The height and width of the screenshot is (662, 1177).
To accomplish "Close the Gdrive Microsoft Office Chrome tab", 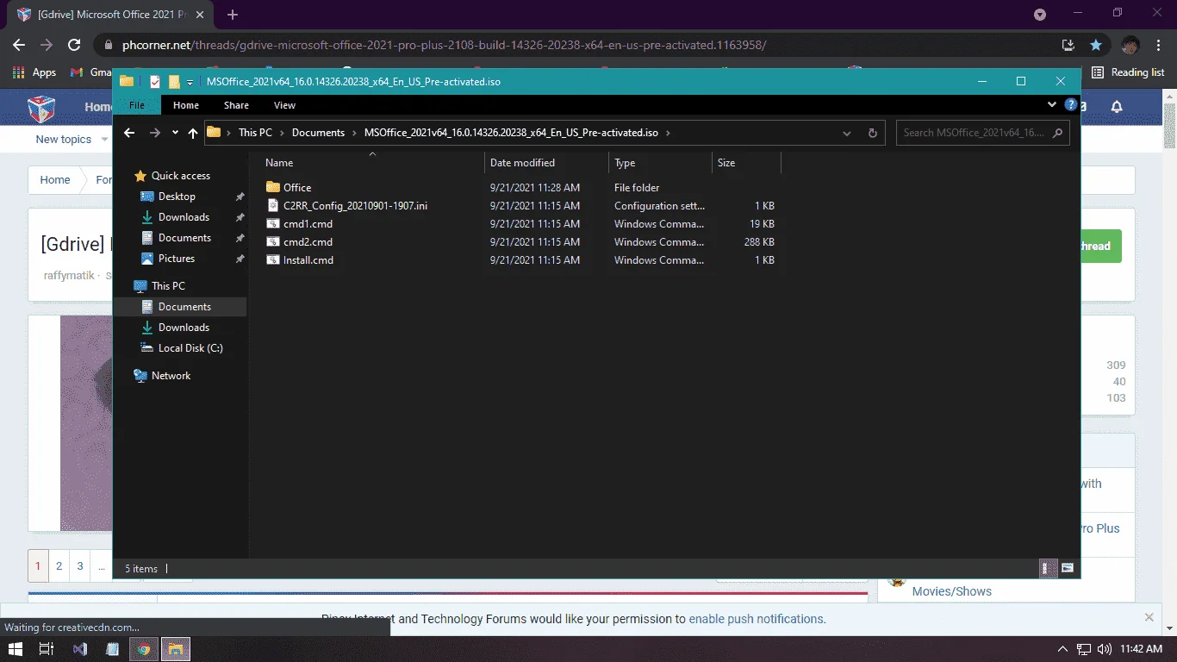I will tap(201, 15).
